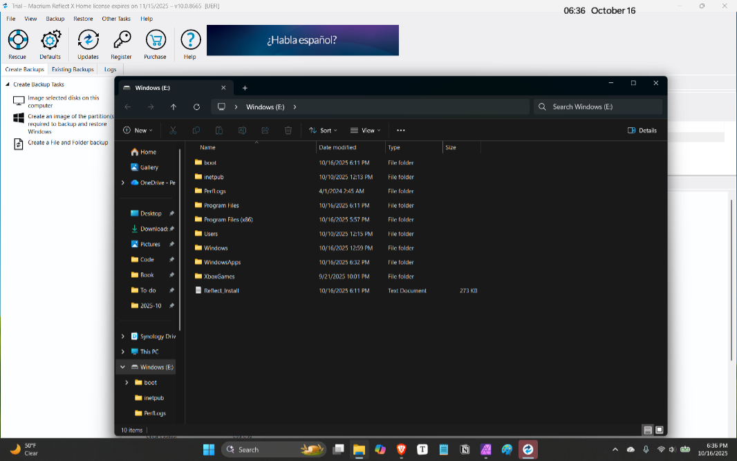The height and width of the screenshot is (461, 737).
Task: Switch to details list view in status bar
Action: (x=648, y=430)
